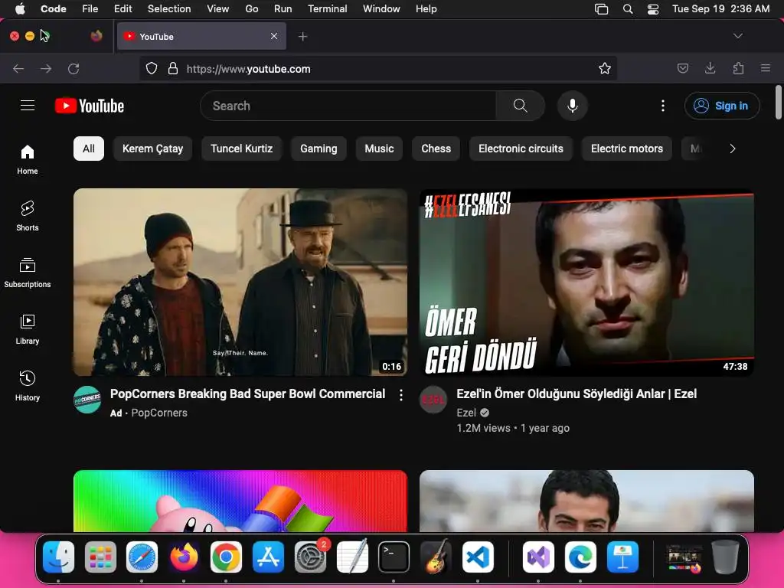Open Shorts in the sidebar

point(28,216)
